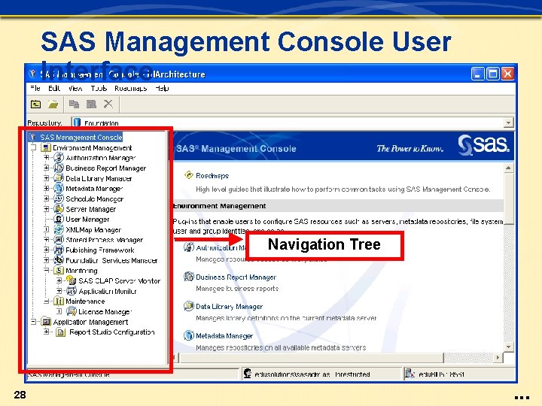Open the Business Report Manager link

point(236,277)
